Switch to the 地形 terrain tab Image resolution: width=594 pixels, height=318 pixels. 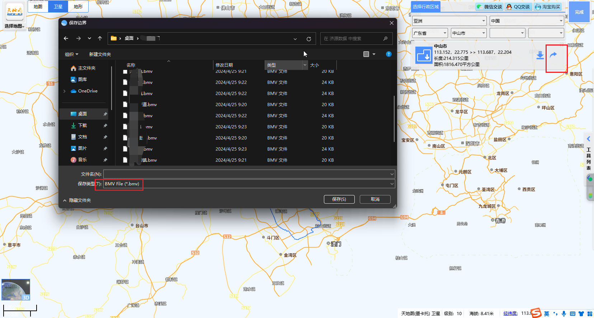pos(78,6)
